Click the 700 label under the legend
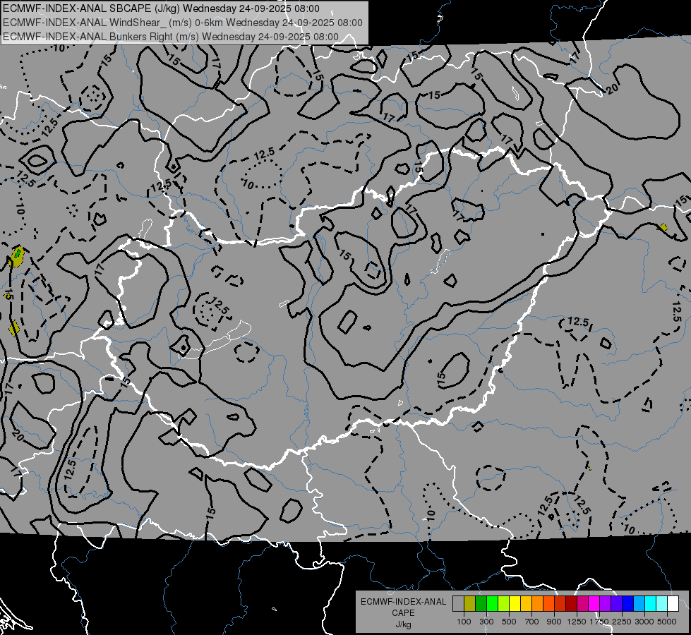The image size is (691, 635). click(531, 622)
